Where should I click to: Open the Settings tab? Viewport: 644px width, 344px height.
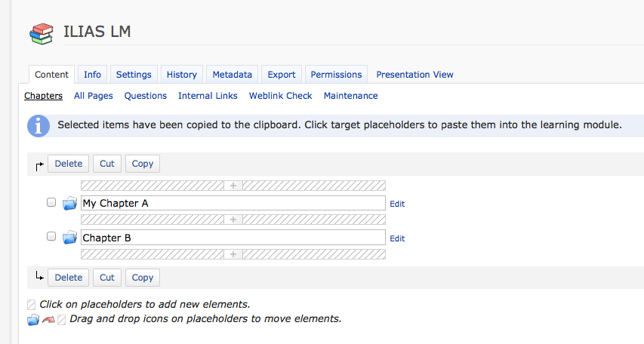click(134, 75)
